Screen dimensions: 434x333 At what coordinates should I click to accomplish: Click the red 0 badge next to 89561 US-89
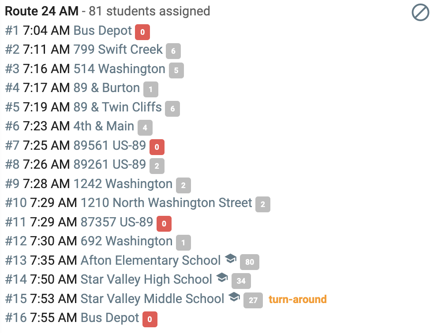coord(157,147)
